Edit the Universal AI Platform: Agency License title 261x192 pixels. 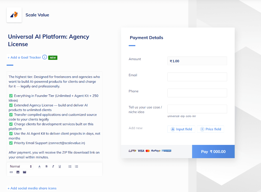(x=49, y=40)
